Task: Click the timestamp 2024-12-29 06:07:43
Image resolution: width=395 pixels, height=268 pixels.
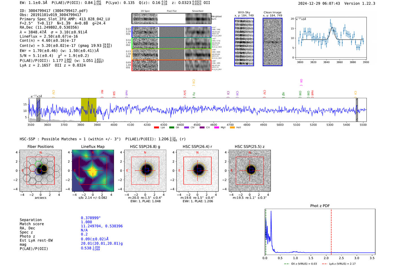Action: 319,4
